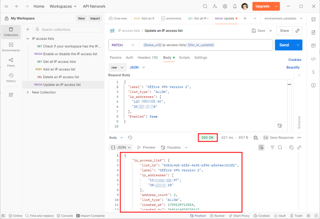
Task: Select Delete an IP access list request
Action: coord(61,77)
